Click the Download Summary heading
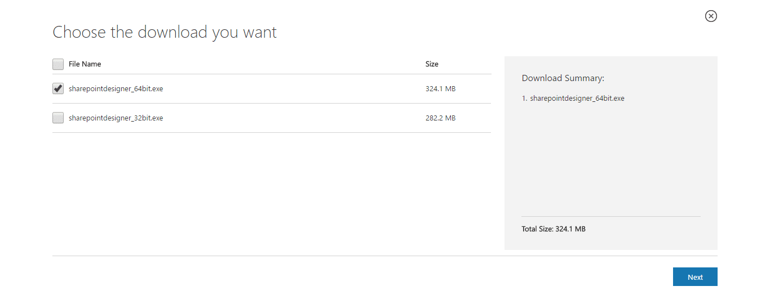Viewport: 770px width, 295px height. tap(563, 78)
